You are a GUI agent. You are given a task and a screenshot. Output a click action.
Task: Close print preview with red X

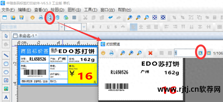[150, 53]
